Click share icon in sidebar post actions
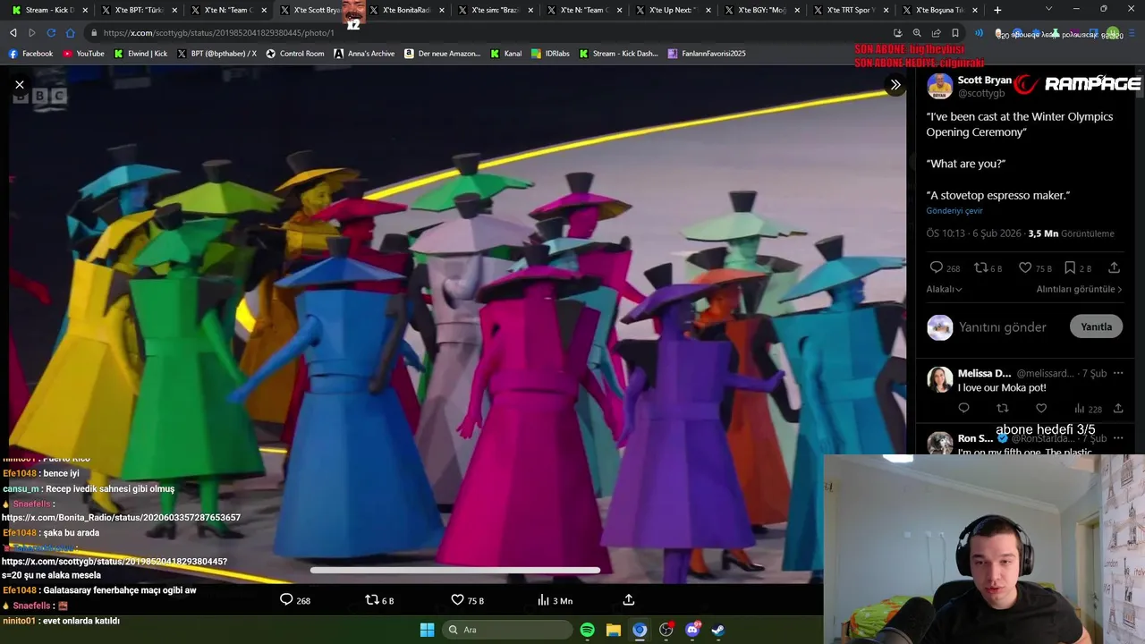Screen dimensions: 1145x644 point(1114,267)
